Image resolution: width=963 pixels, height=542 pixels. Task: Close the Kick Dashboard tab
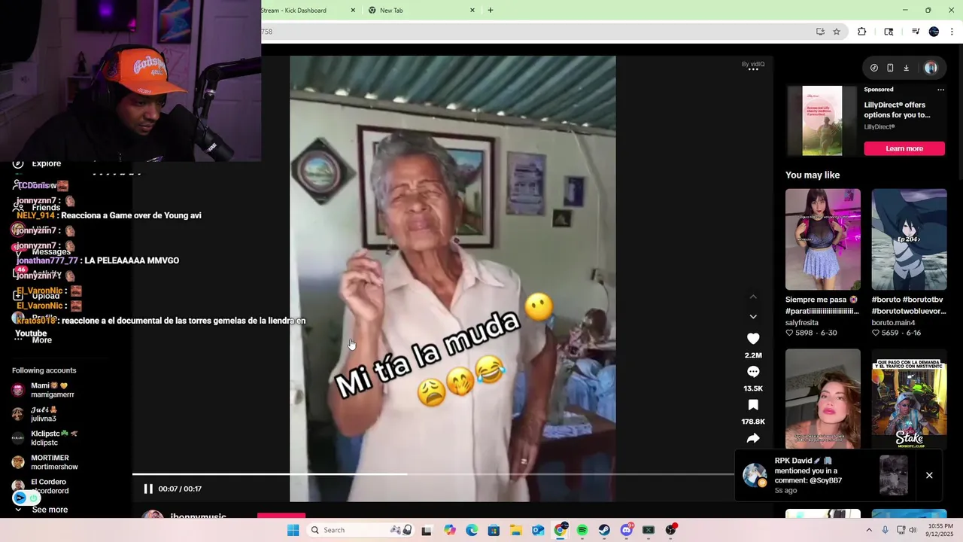354,11
